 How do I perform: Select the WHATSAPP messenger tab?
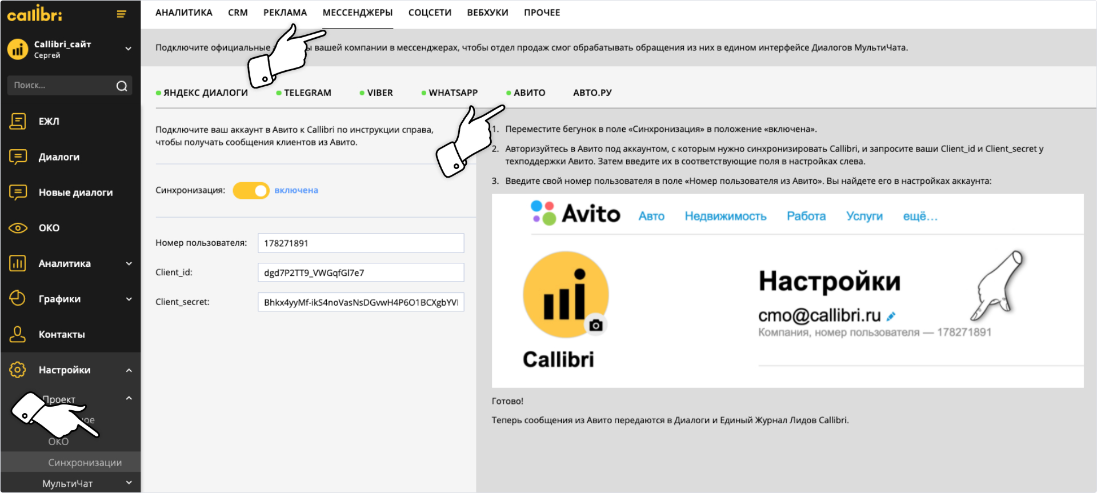click(x=453, y=93)
